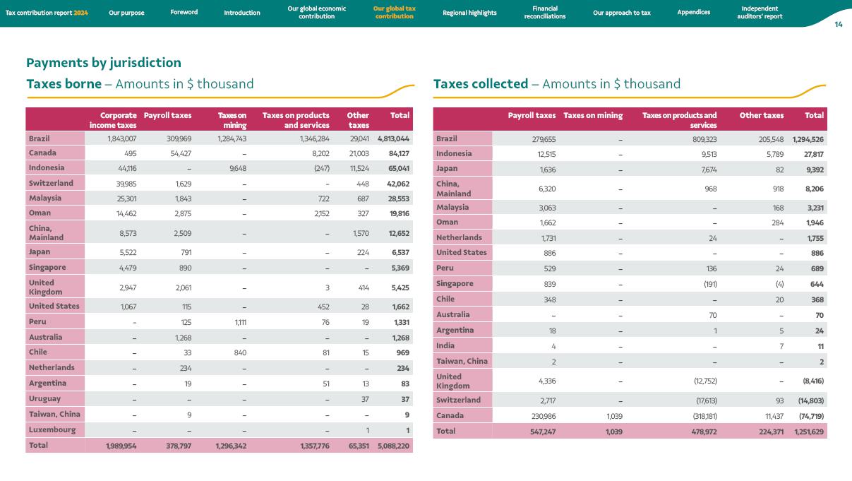Click the highlighted 'Our global tax contribution' tab
The image size is (852, 481).
coord(394,13)
